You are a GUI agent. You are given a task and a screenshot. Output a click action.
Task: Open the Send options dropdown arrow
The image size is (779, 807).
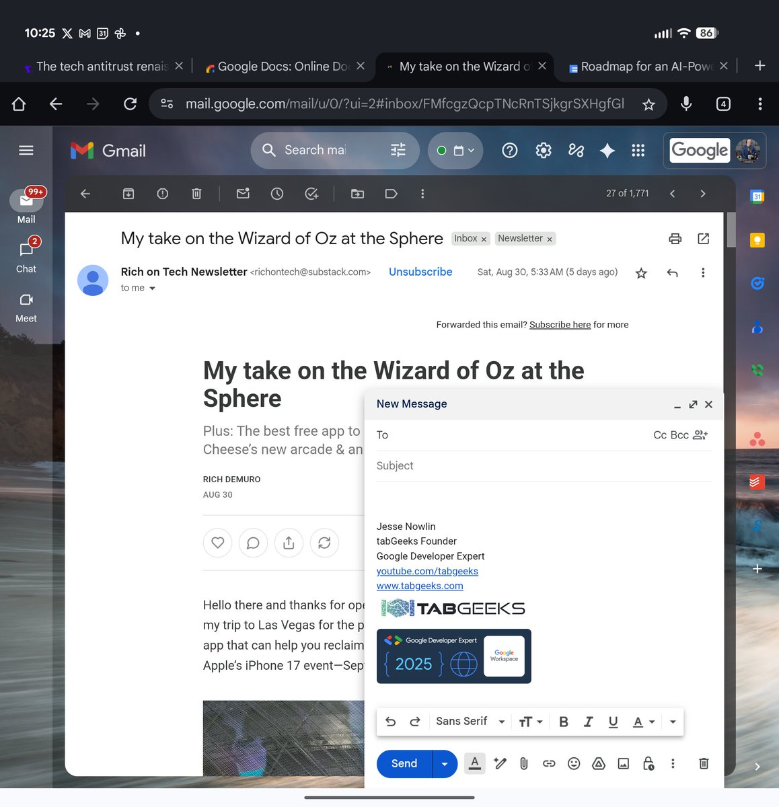click(x=444, y=763)
